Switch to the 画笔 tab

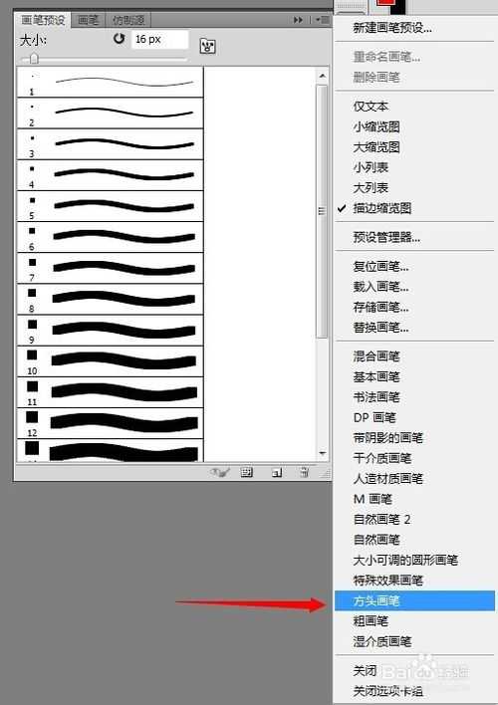pos(89,20)
